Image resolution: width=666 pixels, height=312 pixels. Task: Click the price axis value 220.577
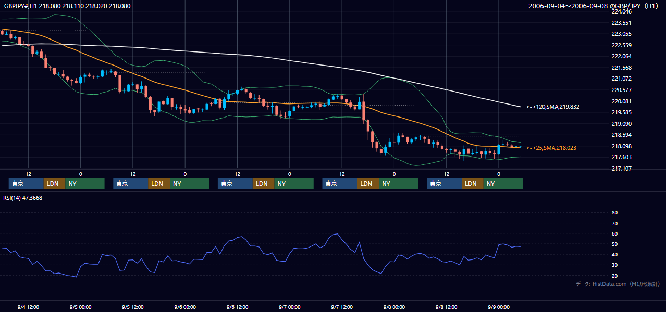click(621, 90)
